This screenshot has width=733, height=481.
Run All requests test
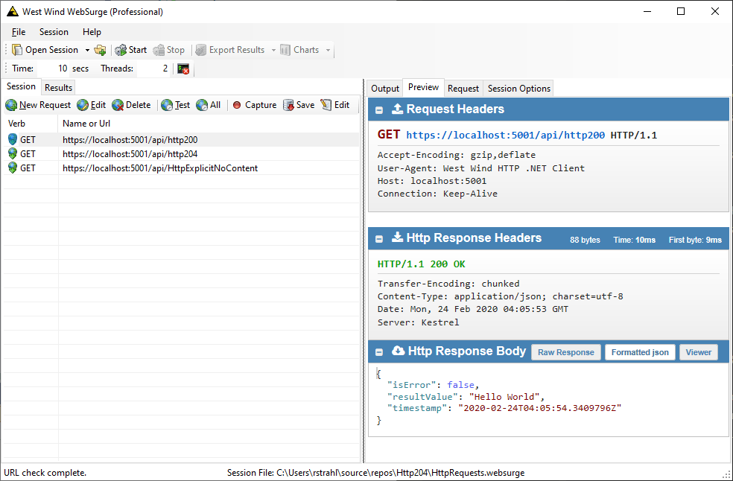click(x=208, y=105)
